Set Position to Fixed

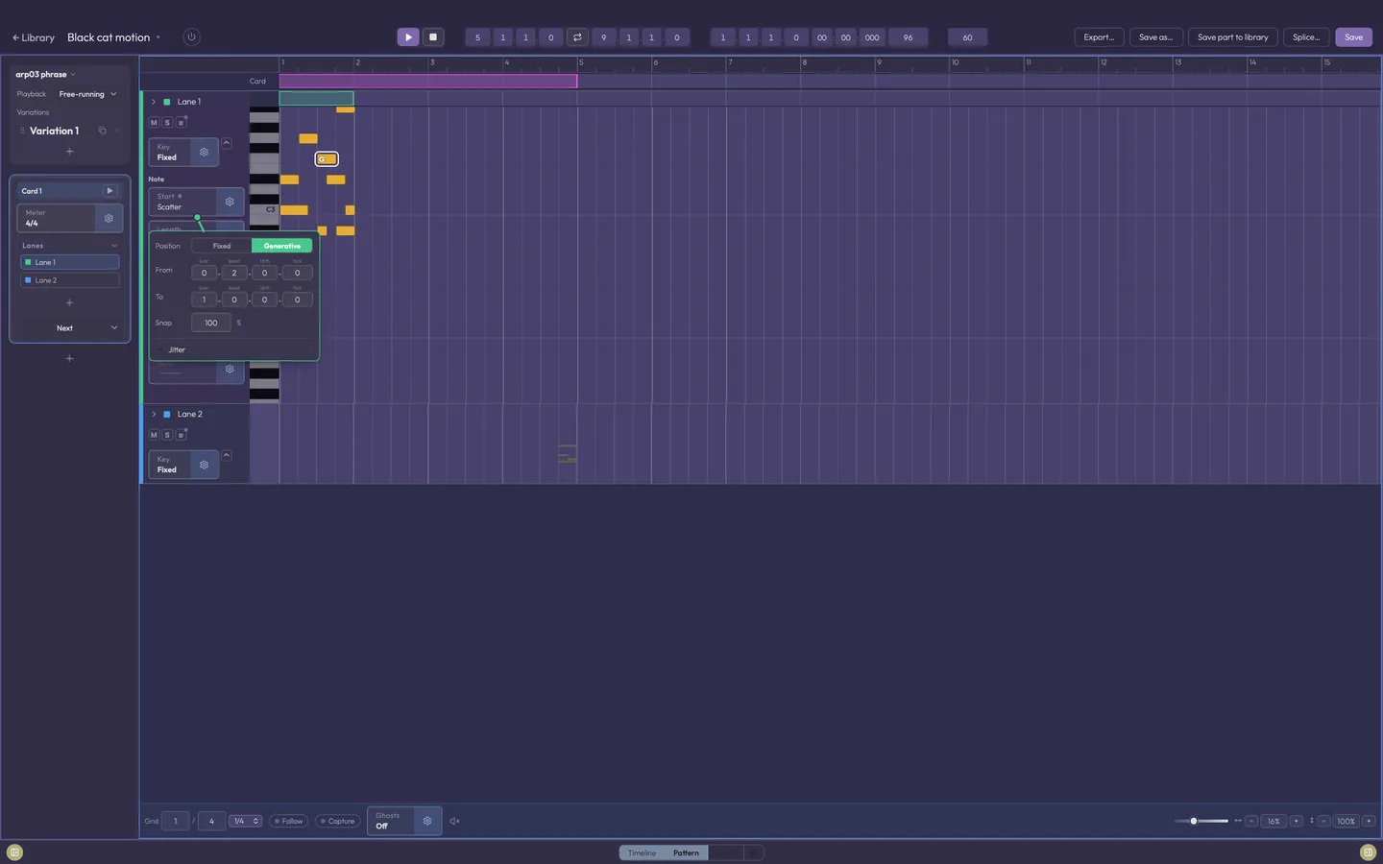222,246
